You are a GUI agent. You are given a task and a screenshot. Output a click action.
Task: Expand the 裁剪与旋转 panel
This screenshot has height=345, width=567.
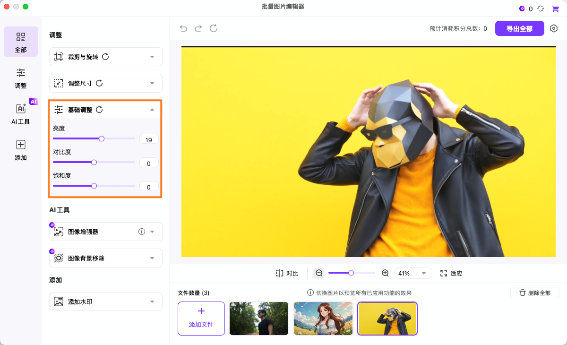(105, 57)
